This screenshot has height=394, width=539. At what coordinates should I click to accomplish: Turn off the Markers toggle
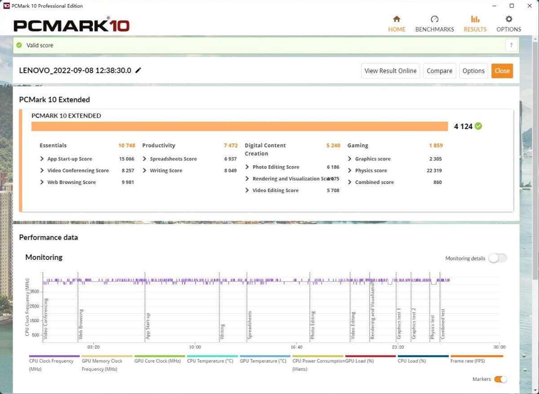[x=500, y=379]
